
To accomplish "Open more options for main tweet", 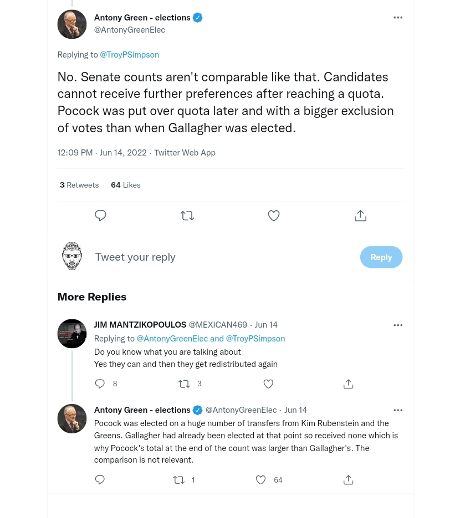I will point(398,18).
